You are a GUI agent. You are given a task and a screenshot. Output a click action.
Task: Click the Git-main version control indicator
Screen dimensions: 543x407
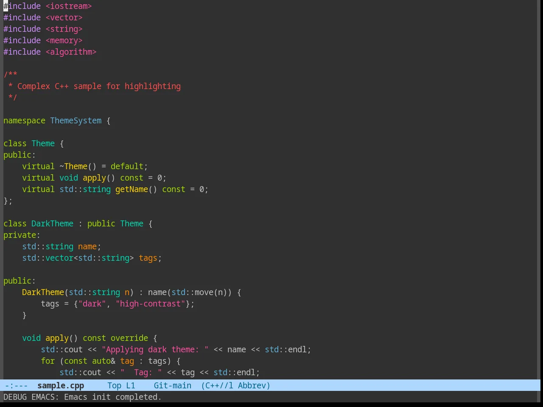click(x=173, y=385)
